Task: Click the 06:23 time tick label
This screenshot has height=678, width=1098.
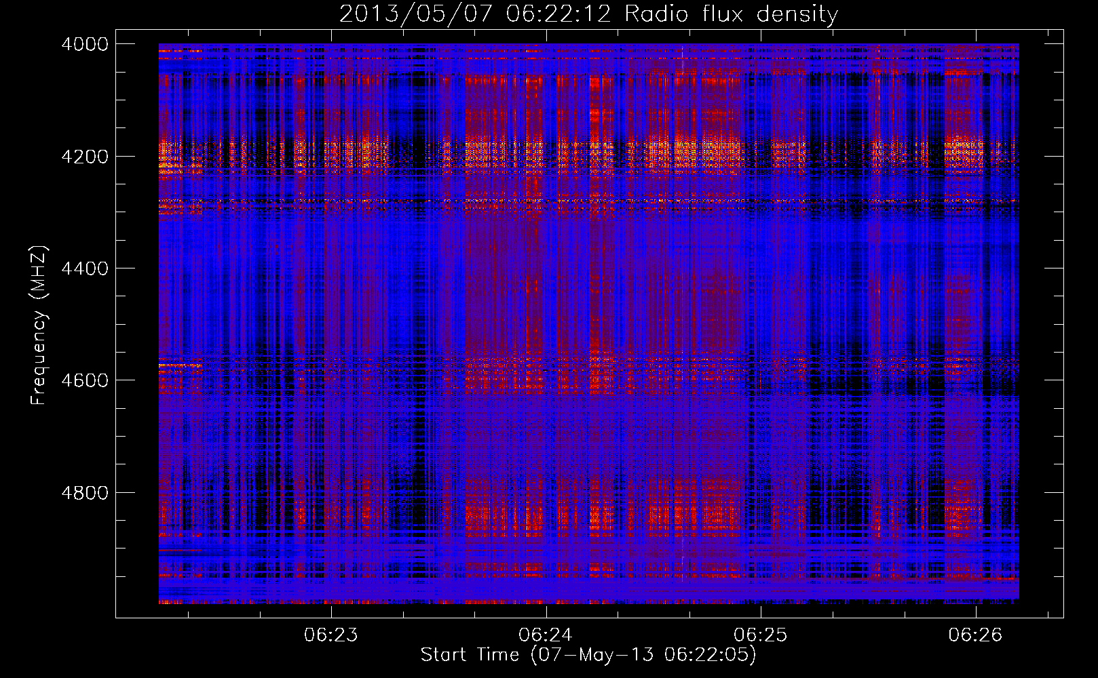Action: [x=331, y=635]
